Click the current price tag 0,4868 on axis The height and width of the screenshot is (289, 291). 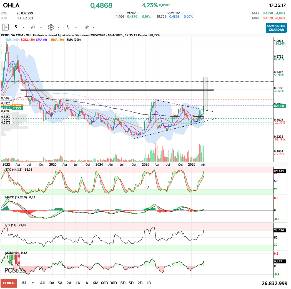[280, 106]
